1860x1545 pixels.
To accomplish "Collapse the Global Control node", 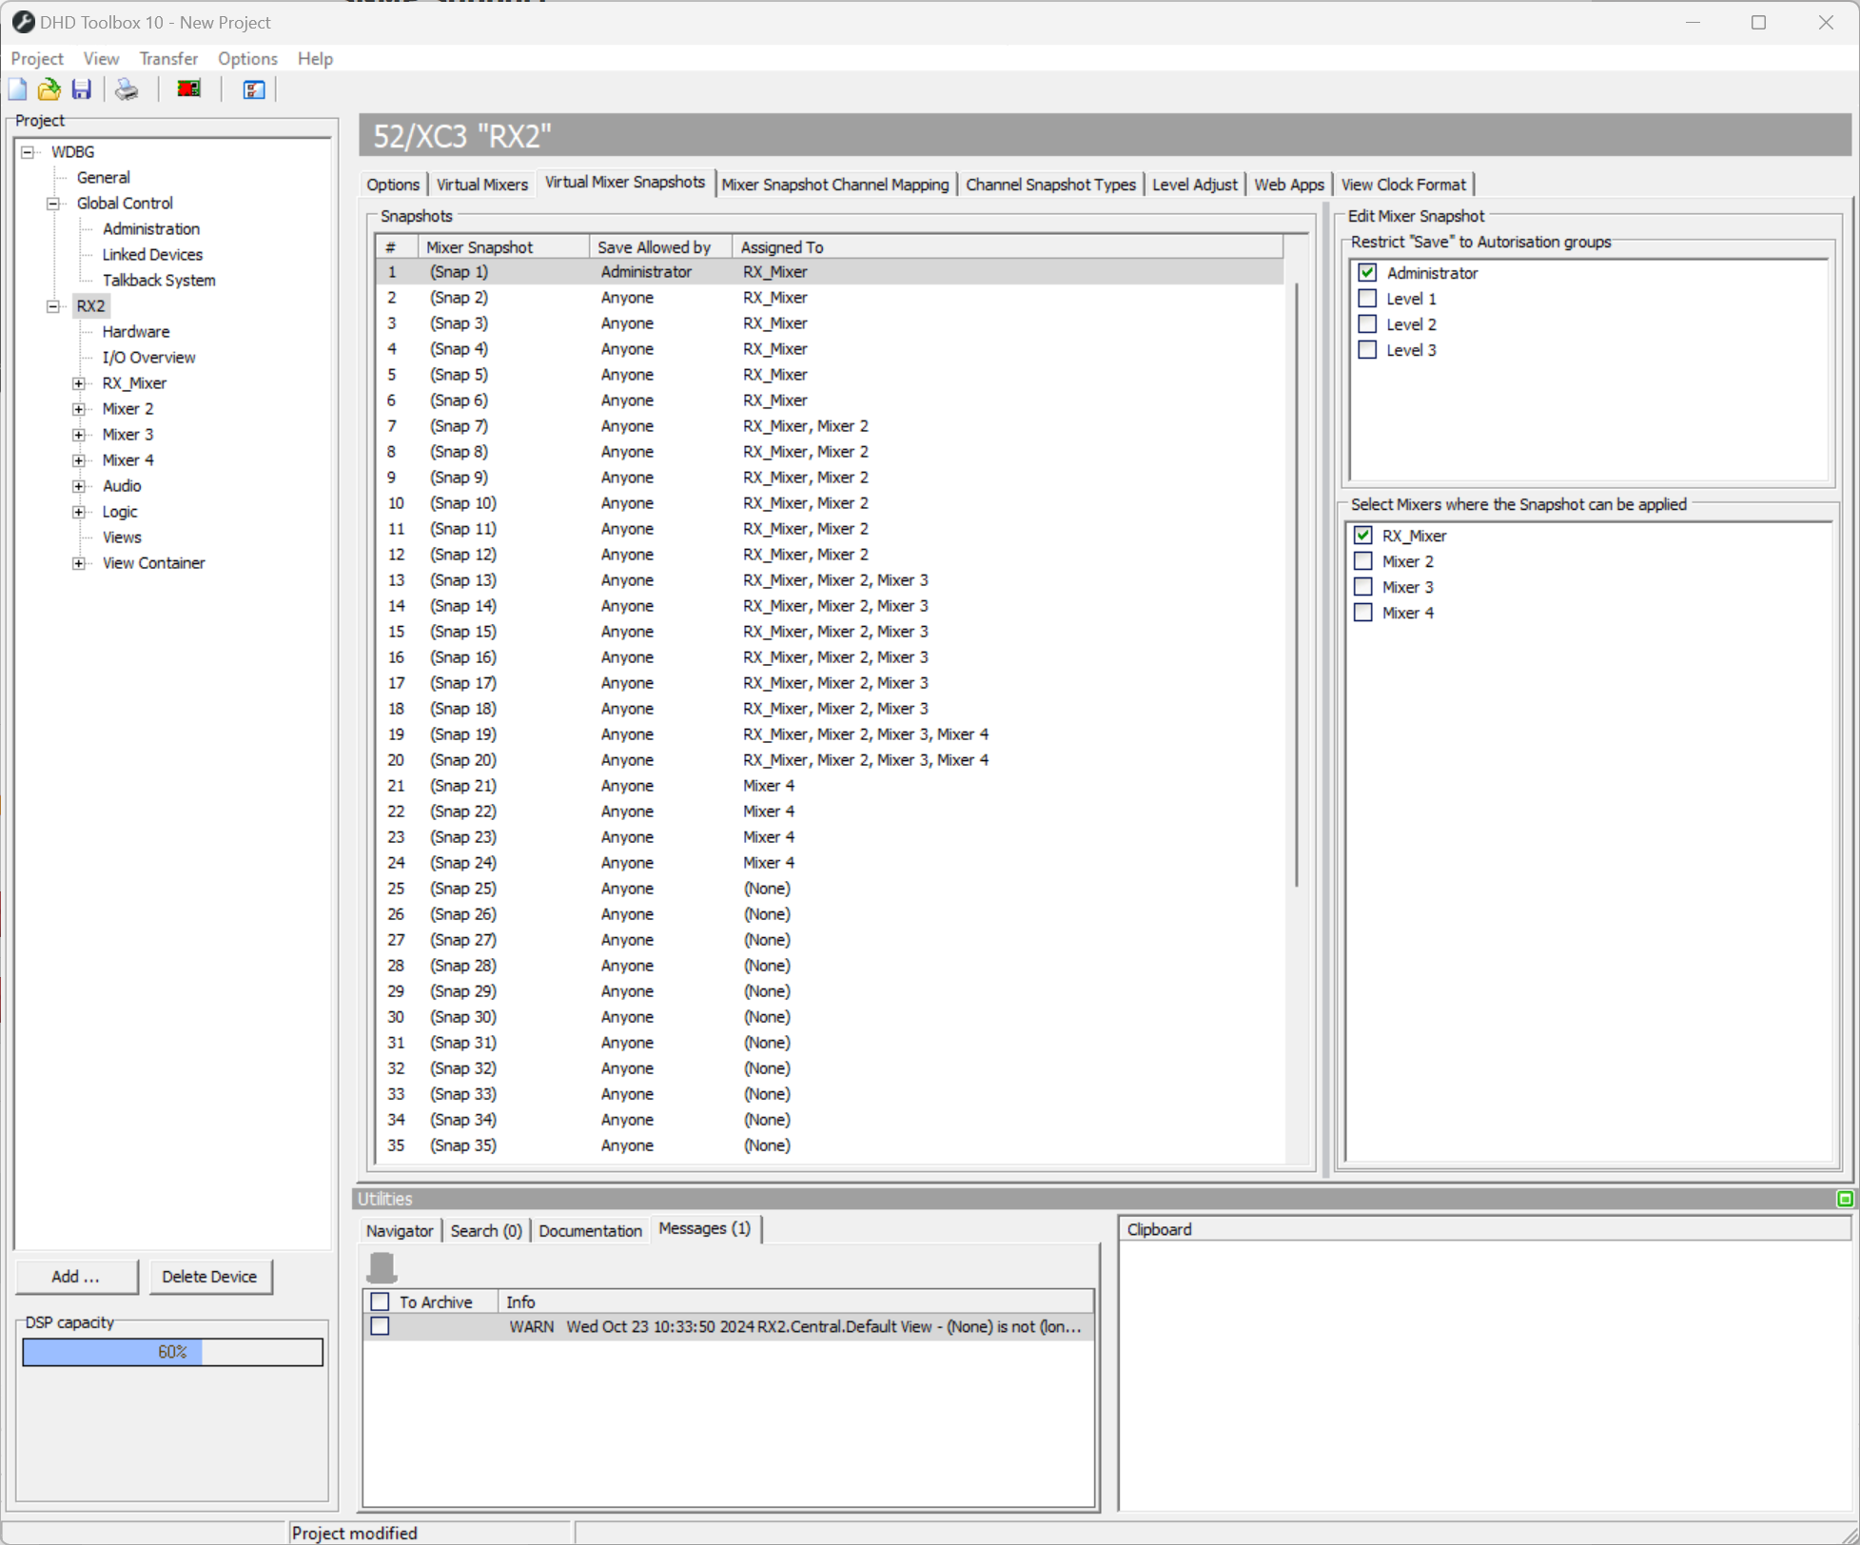I will click(x=52, y=203).
